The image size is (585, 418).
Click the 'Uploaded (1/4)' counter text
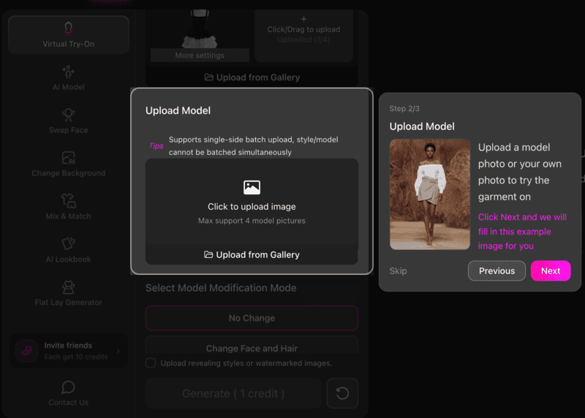click(x=303, y=39)
